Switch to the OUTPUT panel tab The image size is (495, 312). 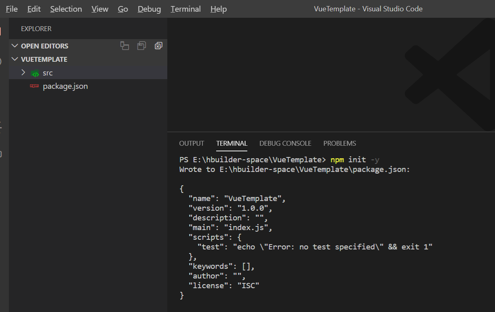[x=192, y=143]
